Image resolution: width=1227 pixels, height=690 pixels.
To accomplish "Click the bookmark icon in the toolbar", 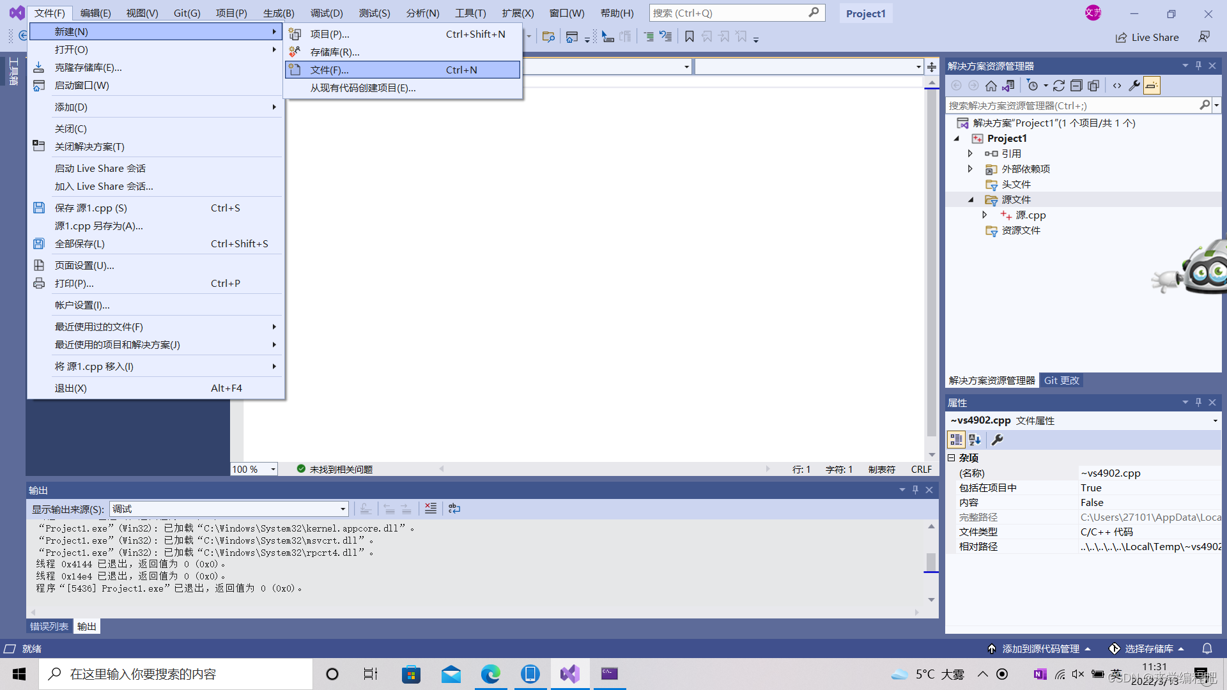I will [689, 37].
